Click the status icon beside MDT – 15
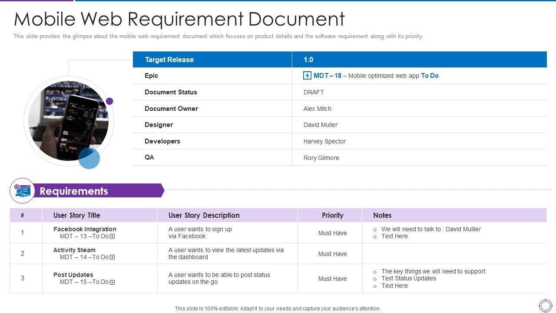 tap(113, 282)
